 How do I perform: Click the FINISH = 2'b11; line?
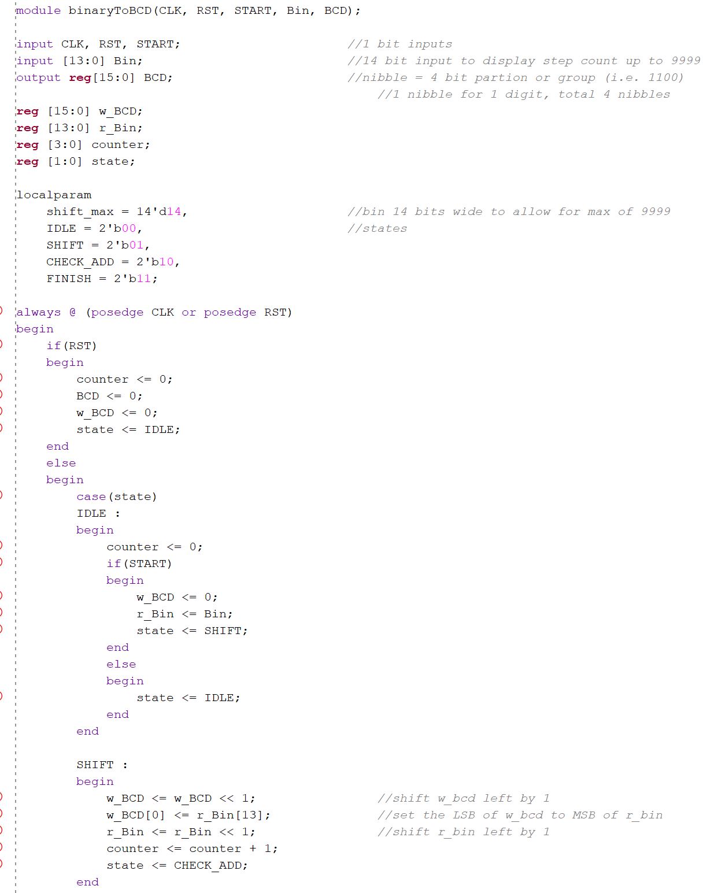point(102,279)
